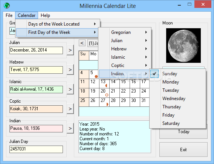Select day 26 in the calendar
Screen dimensions: 214x164
pyautogui.click(x=94, y=102)
